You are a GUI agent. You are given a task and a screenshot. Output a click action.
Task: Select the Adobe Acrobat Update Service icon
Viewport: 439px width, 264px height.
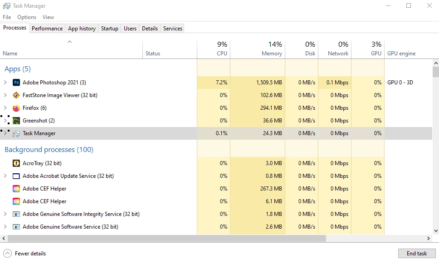[16, 176]
